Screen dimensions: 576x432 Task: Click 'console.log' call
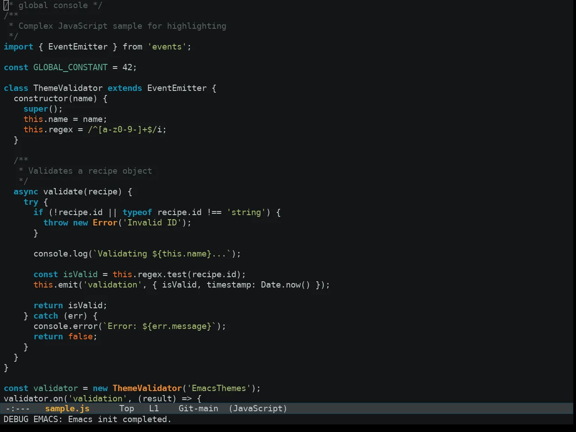[61, 254]
